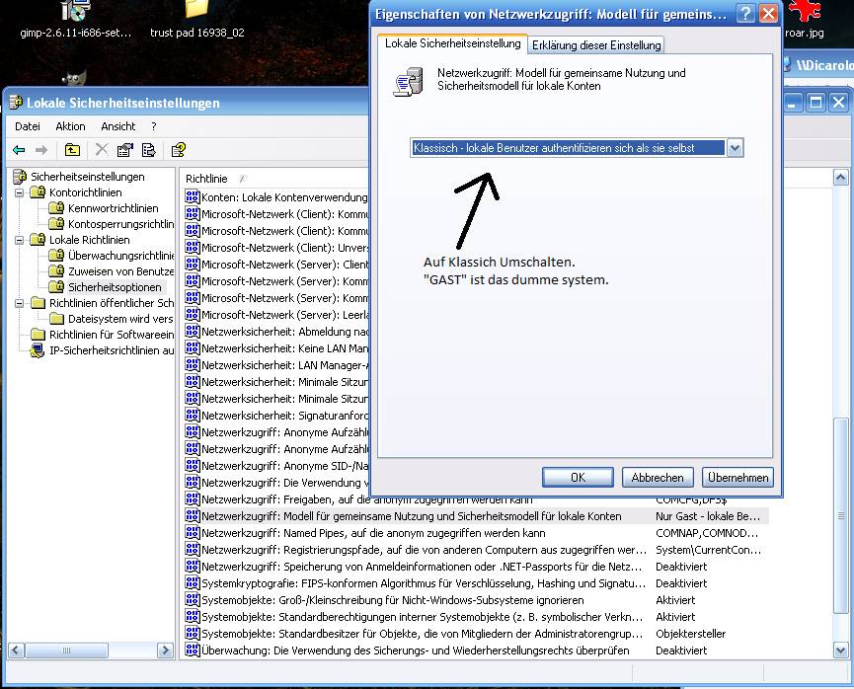
Task: Collapse the Kontorichtlinien tree node
Action: pos(20,192)
